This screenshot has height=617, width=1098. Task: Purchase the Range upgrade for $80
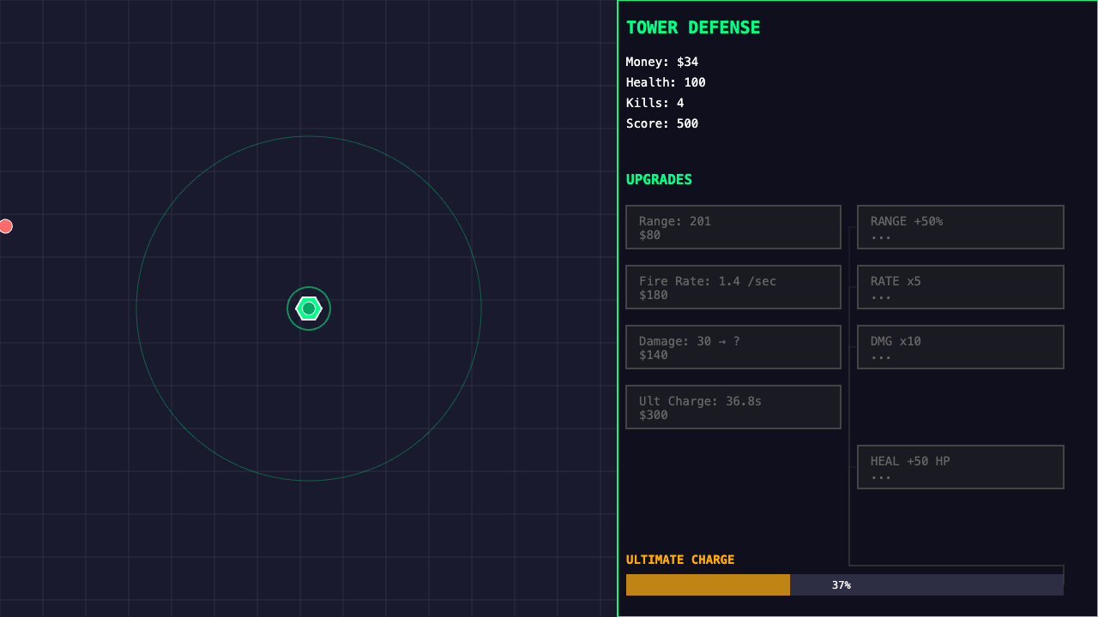[x=733, y=227]
